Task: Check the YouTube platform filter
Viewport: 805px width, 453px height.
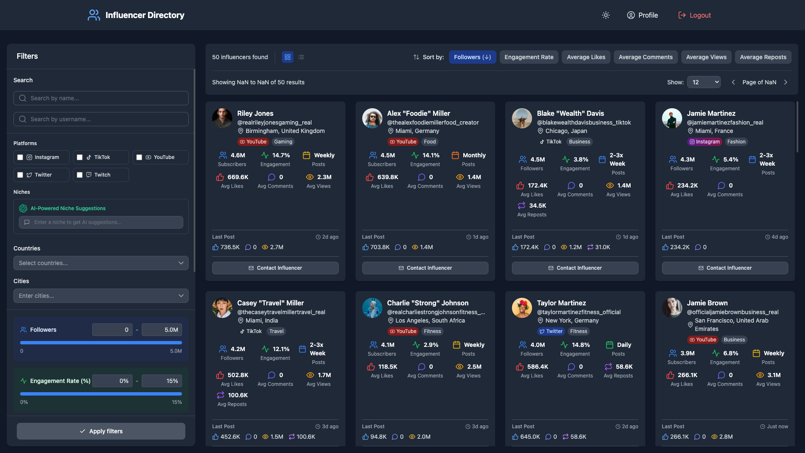Action: pyautogui.click(x=139, y=157)
